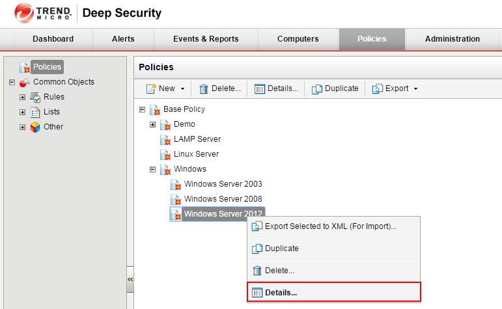Select the LAMP Server policy
The height and width of the screenshot is (309, 502).
(x=197, y=139)
